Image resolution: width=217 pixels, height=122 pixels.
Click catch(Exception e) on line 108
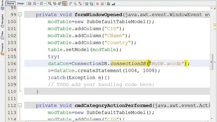pyautogui.click(x=77, y=78)
